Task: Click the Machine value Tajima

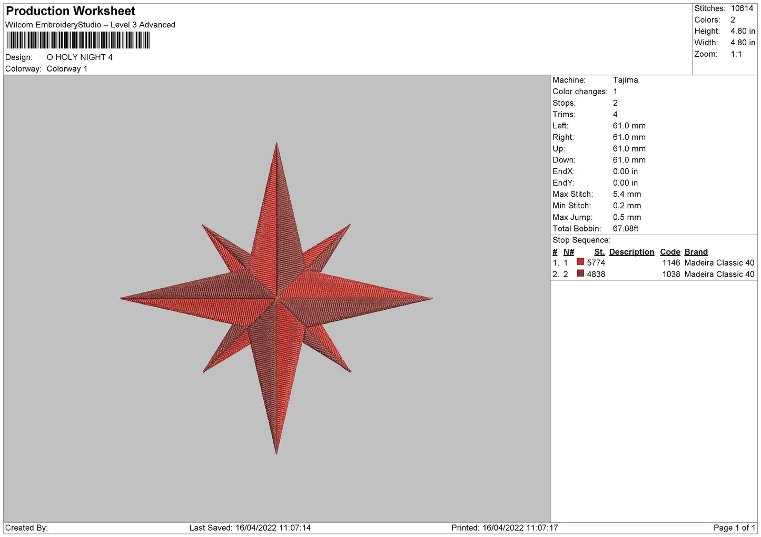Action: point(625,80)
